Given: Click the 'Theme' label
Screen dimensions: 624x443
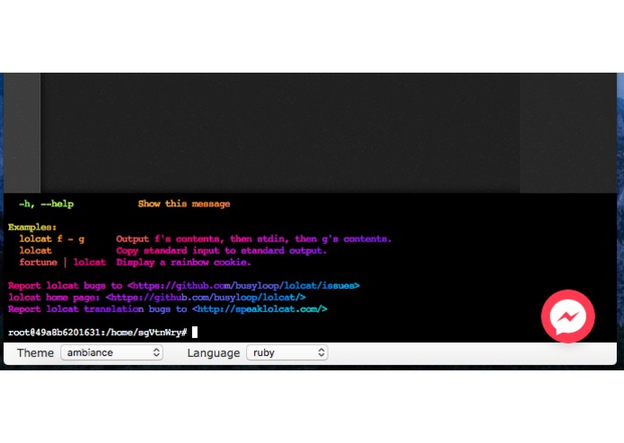Looking at the screenshot, I should point(35,352).
